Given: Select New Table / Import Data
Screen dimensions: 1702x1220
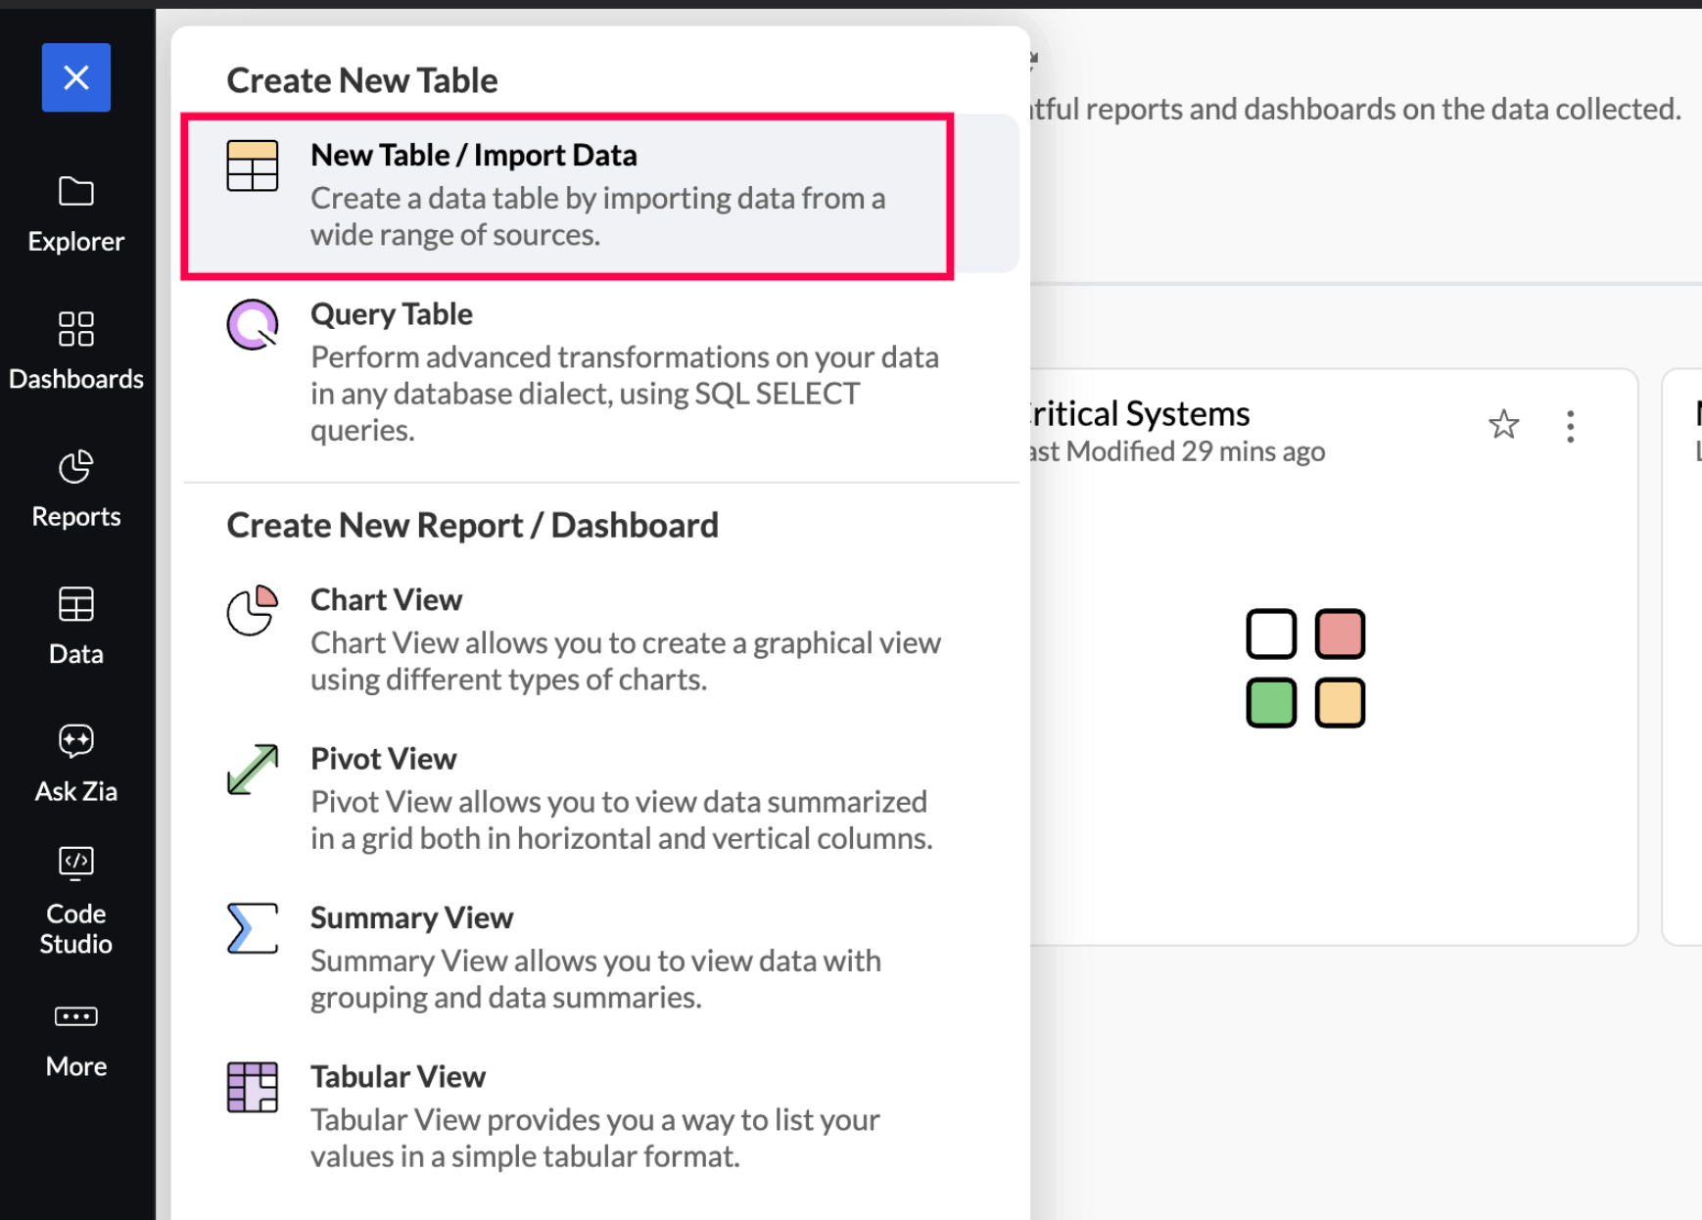Looking at the screenshot, I should pyautogui.click(x=568, y=194).
